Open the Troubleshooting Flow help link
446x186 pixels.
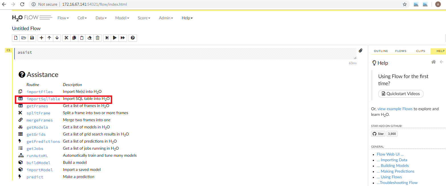pyautogui.click(x=397, y=183)
